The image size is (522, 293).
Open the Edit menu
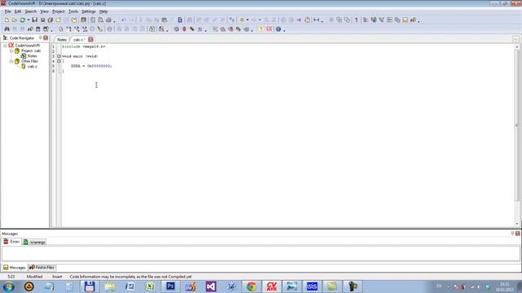click(x=18, y=11)
